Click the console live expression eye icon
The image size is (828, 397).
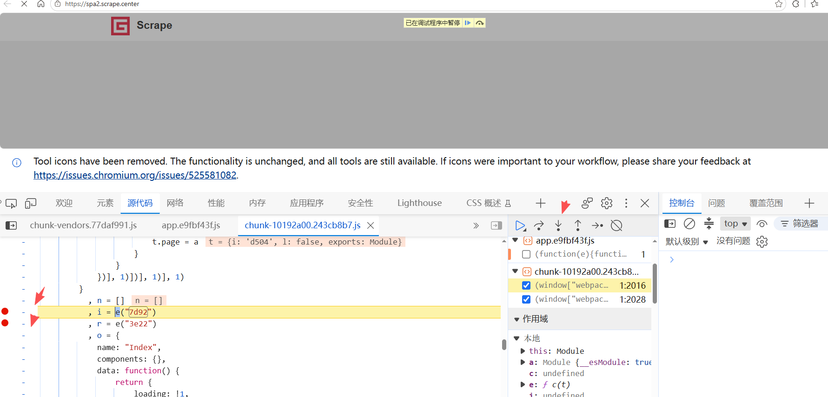(762, 224)
